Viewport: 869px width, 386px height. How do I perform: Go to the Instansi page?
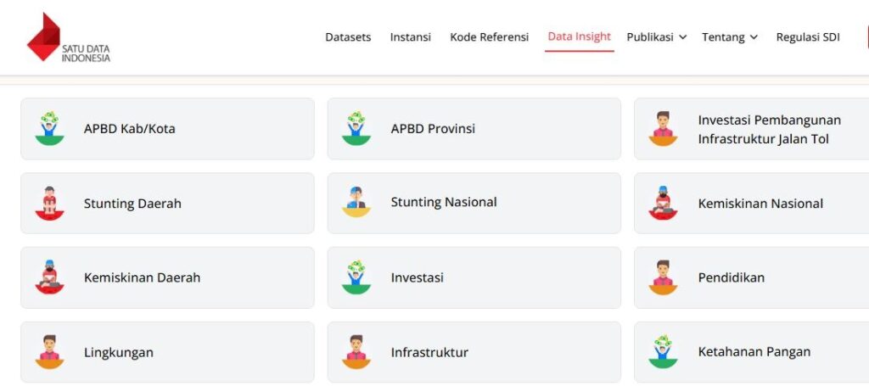[410, 37]
